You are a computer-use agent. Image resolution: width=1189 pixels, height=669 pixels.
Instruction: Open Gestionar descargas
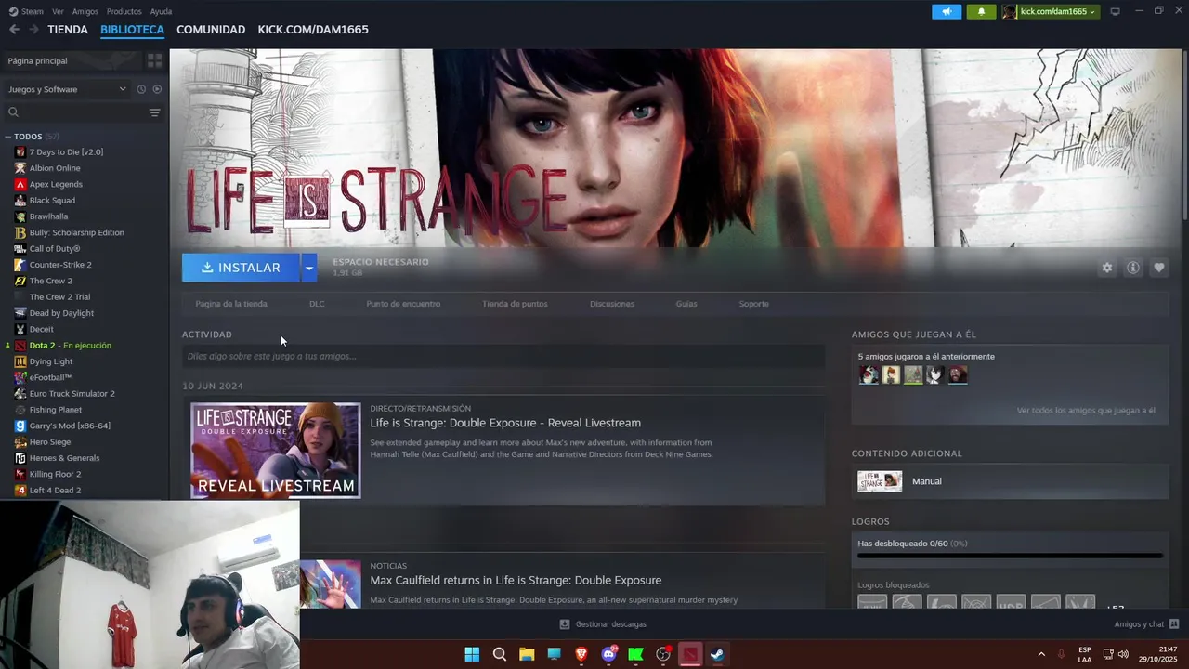click(603, 624)
